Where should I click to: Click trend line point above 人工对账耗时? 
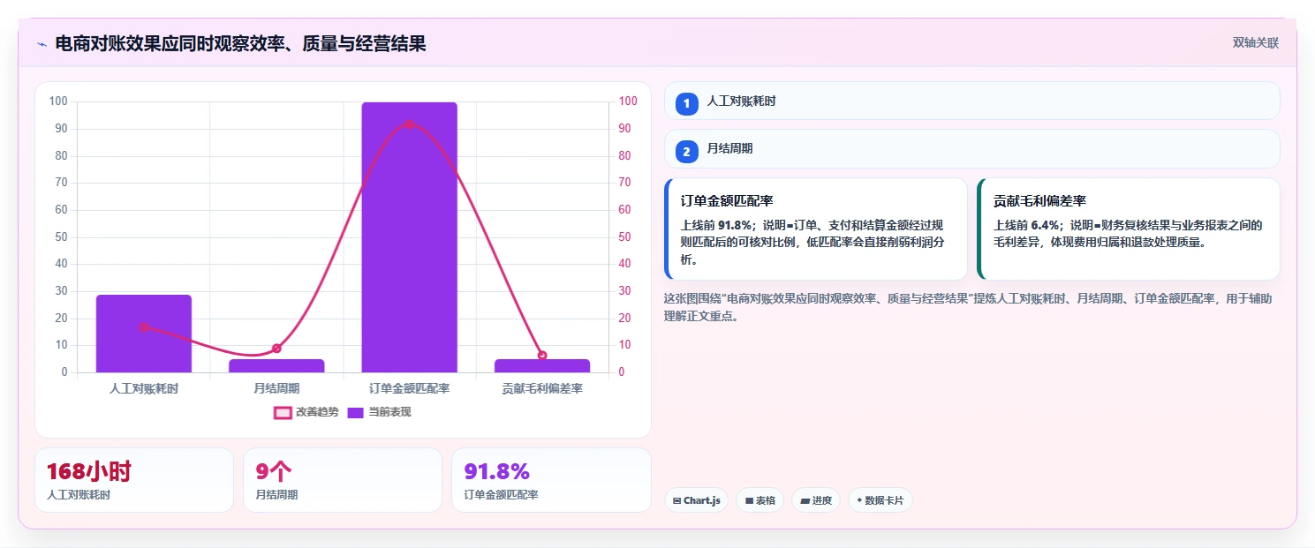pos(144,327)
